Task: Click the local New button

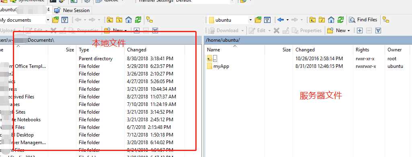Action: (x=113, y=31)
